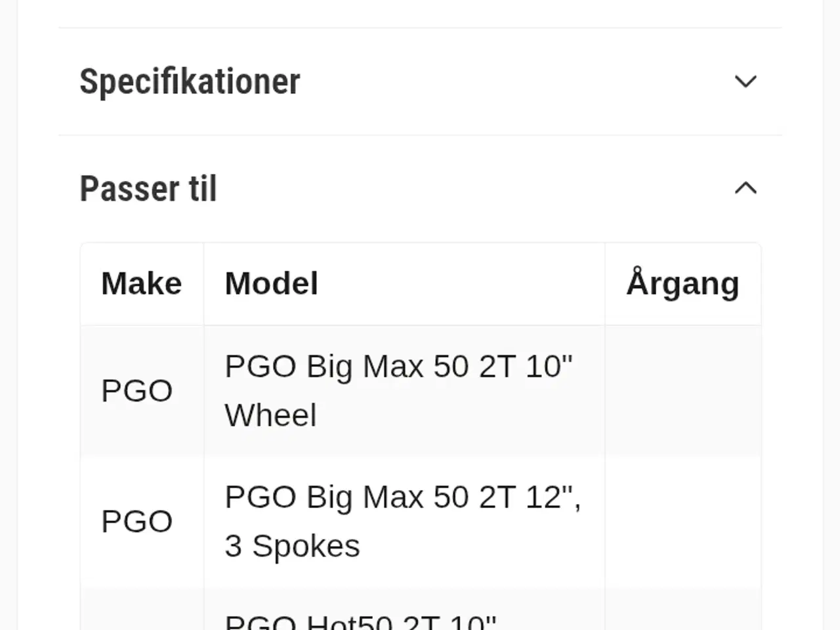
Task: Click the Årgang column header
Action: point(683,283)
